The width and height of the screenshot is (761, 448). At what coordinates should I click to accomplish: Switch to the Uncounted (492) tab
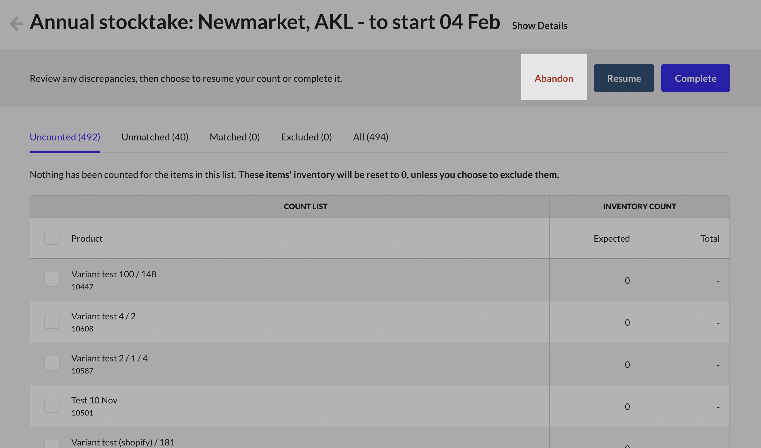(x=65, y=137)
